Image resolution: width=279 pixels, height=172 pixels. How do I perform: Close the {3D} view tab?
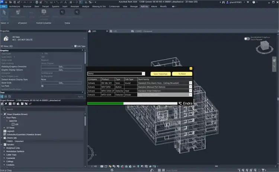point(107,31)
